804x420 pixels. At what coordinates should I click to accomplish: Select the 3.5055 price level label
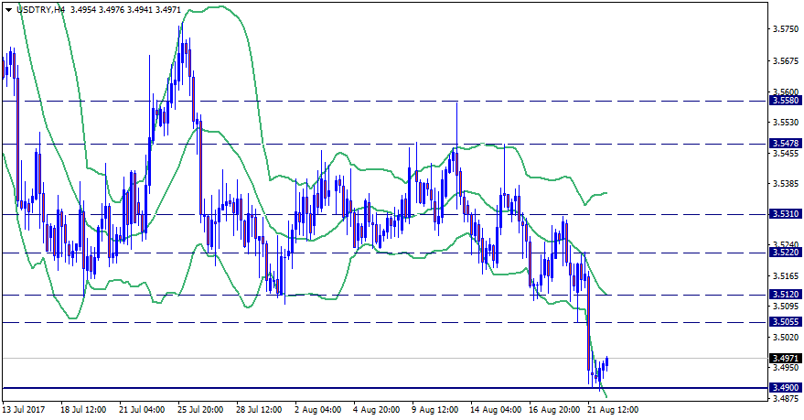[x=786, y=322]
